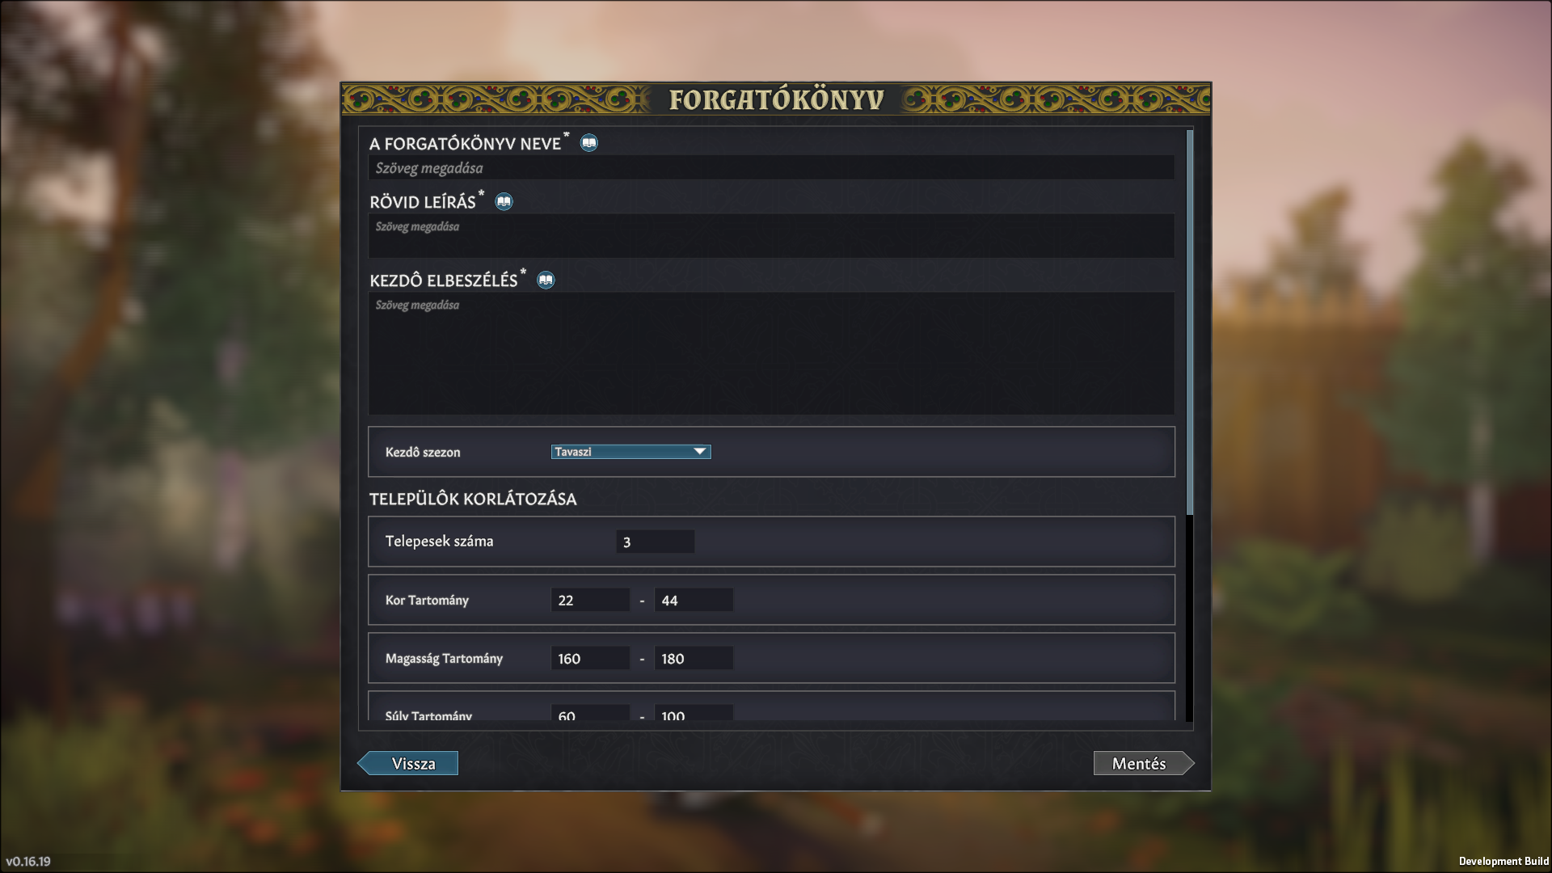Click the Vissza back button
1552x873 pixels.
[407, 763]
